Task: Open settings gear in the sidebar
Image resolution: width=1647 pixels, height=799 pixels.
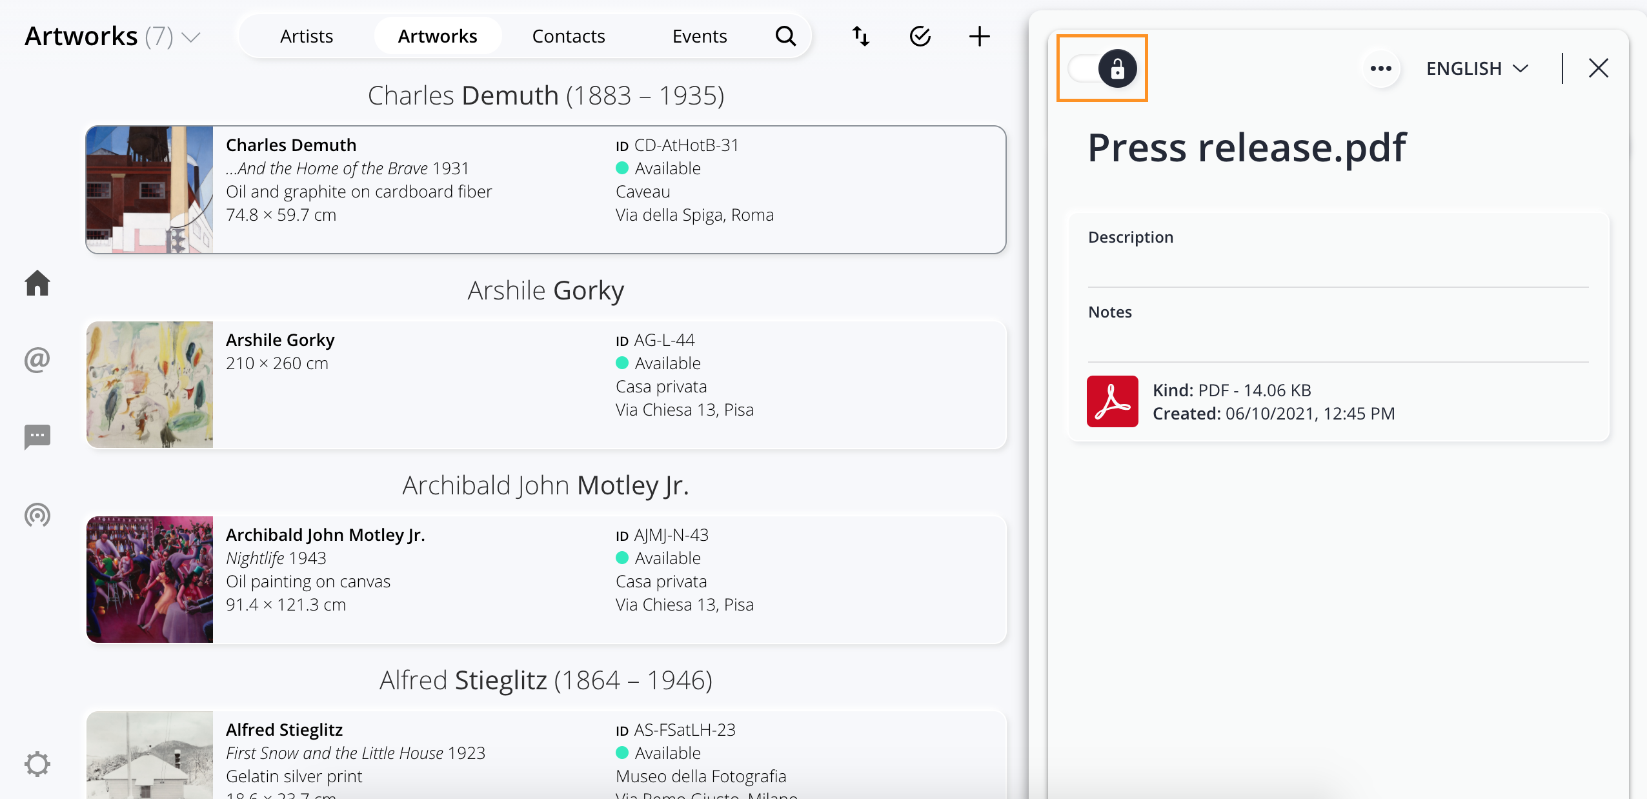Action: tap(37, 764)
